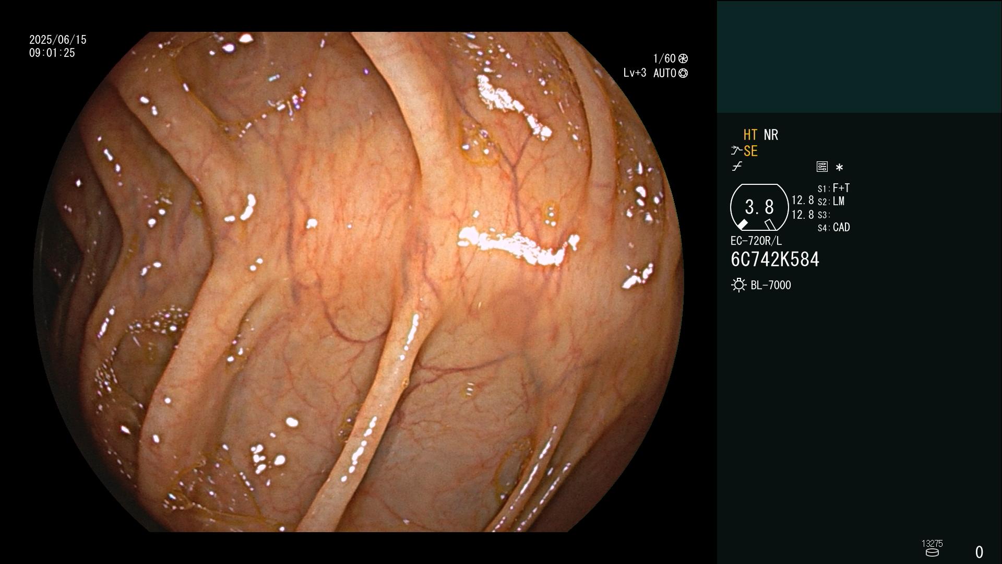Screen dimensions: 1002x564
Task: Click the light source lamp icon
Action: [738, 285]
